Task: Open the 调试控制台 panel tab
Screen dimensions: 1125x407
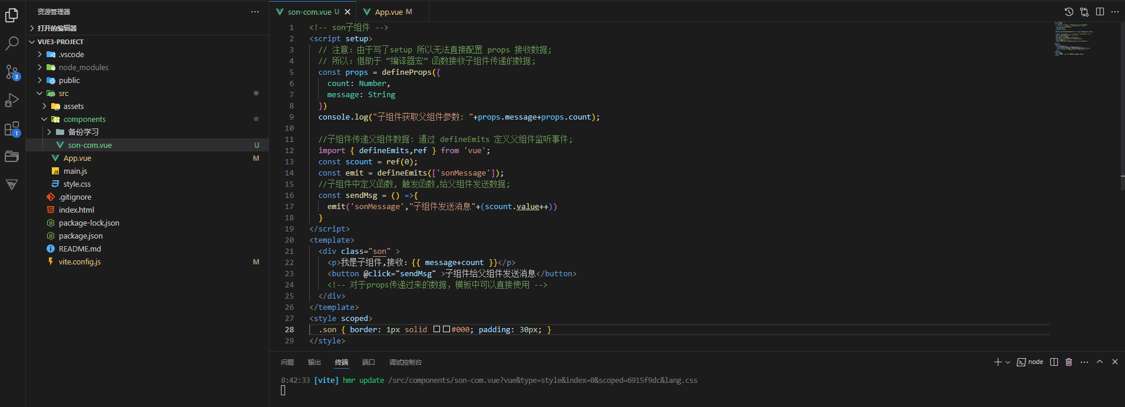Action: [x=405, y=362]
